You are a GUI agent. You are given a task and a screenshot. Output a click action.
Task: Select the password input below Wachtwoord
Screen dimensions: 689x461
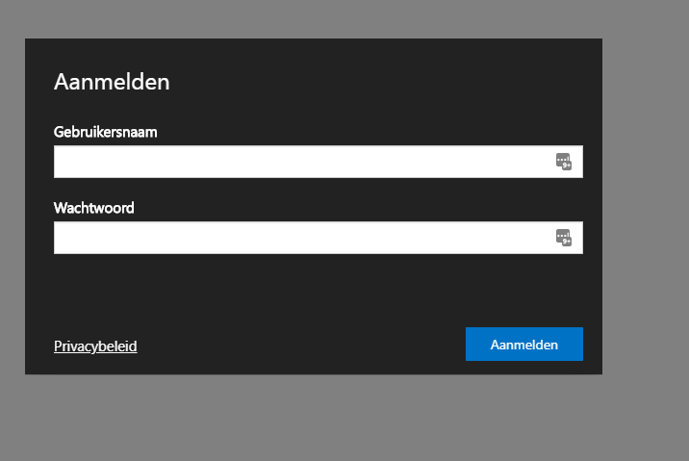[x=319, y=238]
